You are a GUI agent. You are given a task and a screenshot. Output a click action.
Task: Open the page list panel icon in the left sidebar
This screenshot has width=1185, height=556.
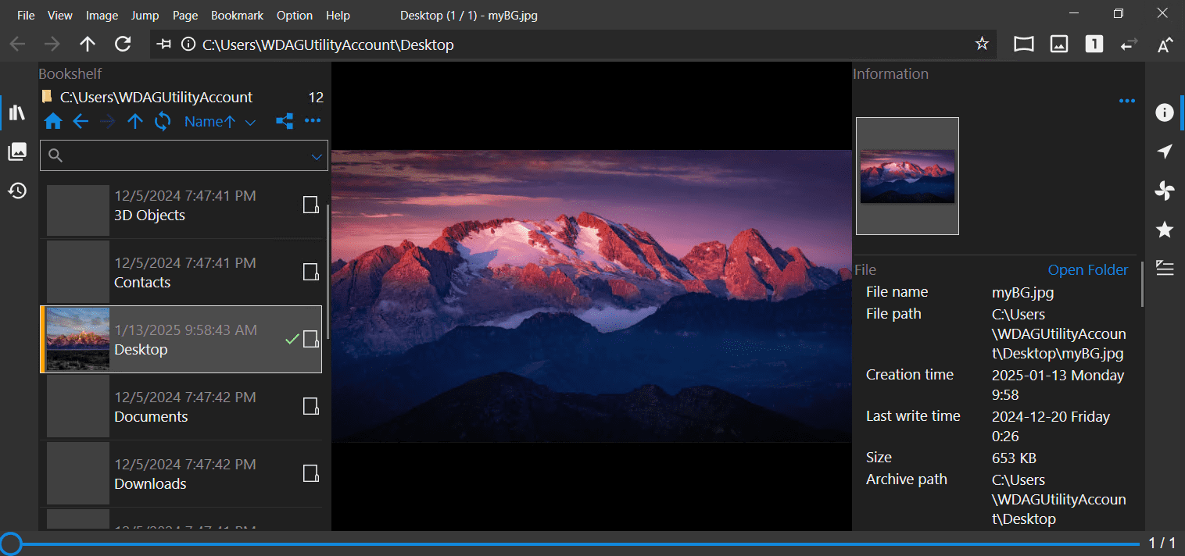click(17, 151)
